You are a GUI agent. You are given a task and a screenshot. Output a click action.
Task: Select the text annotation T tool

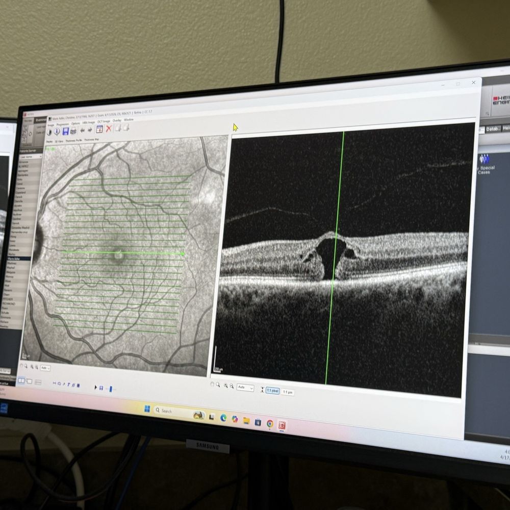click(x=69, y=385)
